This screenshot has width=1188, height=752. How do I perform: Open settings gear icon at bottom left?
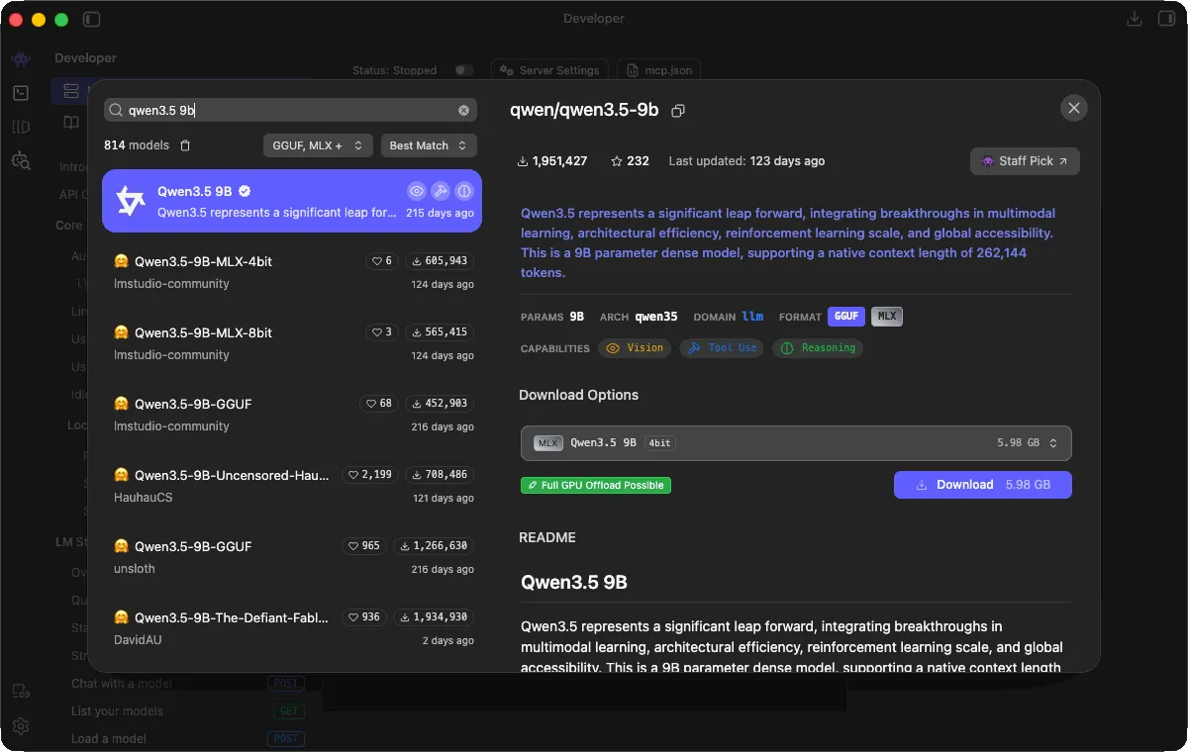click(21, 725)
